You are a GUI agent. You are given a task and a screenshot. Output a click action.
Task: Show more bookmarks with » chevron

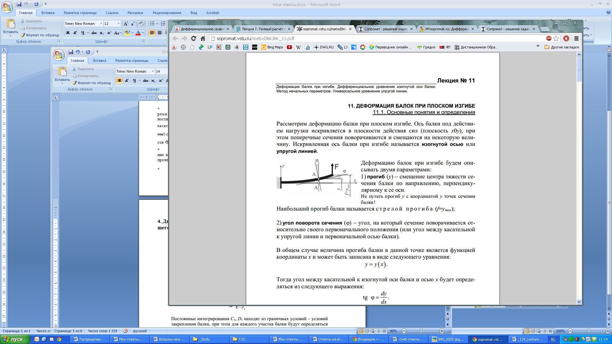coord(538,47)
